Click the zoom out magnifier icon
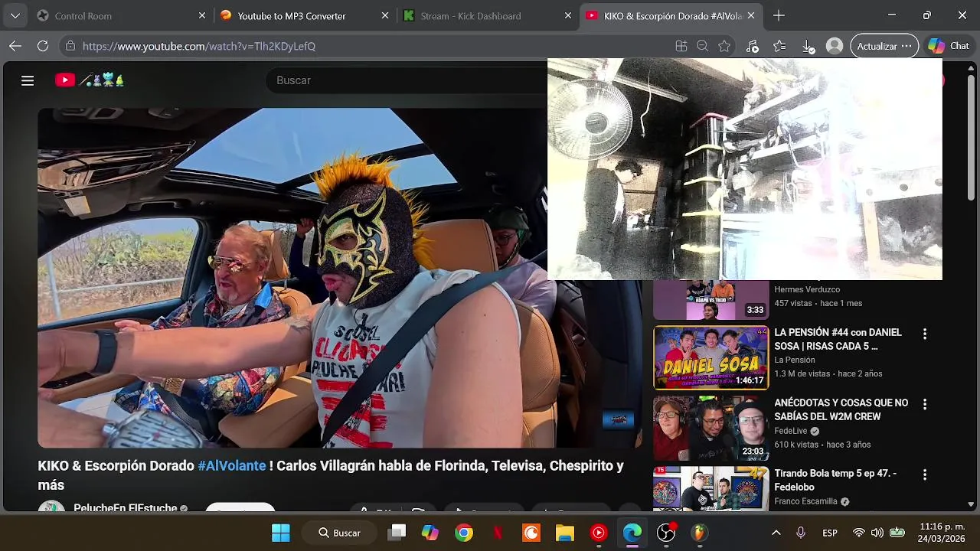 pos(703,46)
